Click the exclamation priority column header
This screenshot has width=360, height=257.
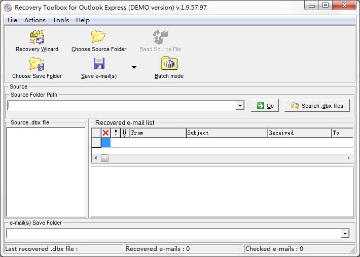[116, 133]
